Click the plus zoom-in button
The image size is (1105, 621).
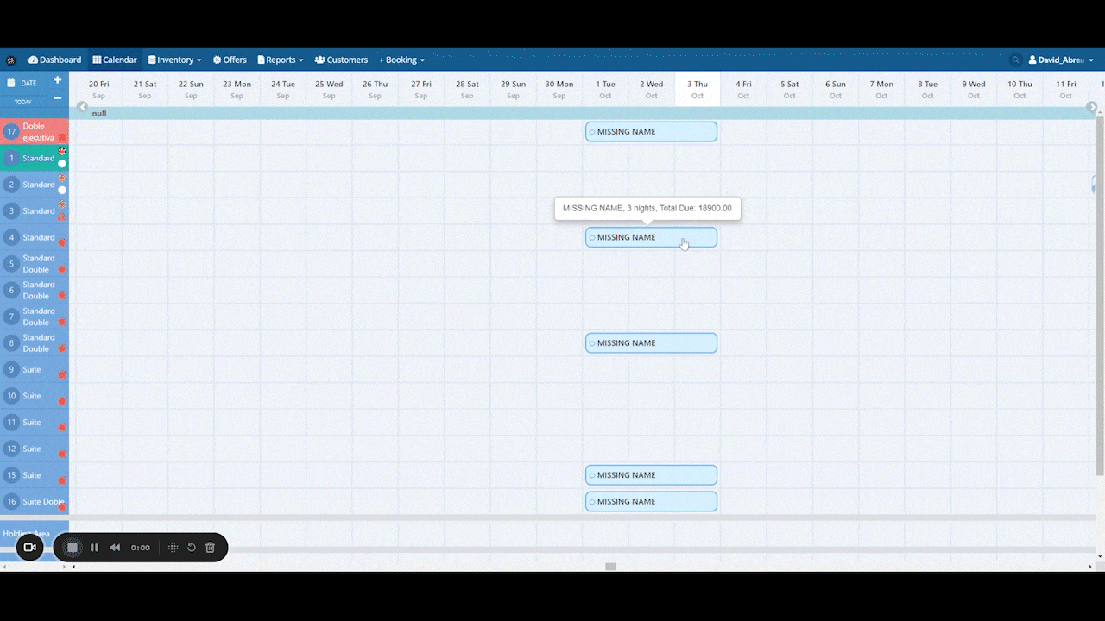click(x=58, y=80)
